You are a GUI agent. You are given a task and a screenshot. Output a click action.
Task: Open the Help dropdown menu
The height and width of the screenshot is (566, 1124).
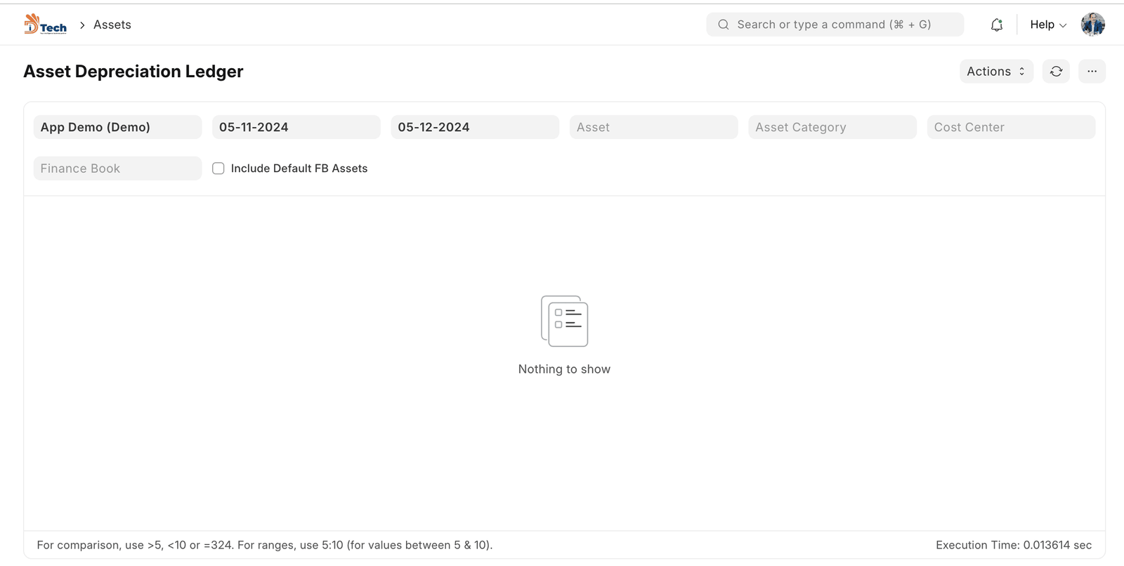pyautogui.click(x=1047, y=25)
